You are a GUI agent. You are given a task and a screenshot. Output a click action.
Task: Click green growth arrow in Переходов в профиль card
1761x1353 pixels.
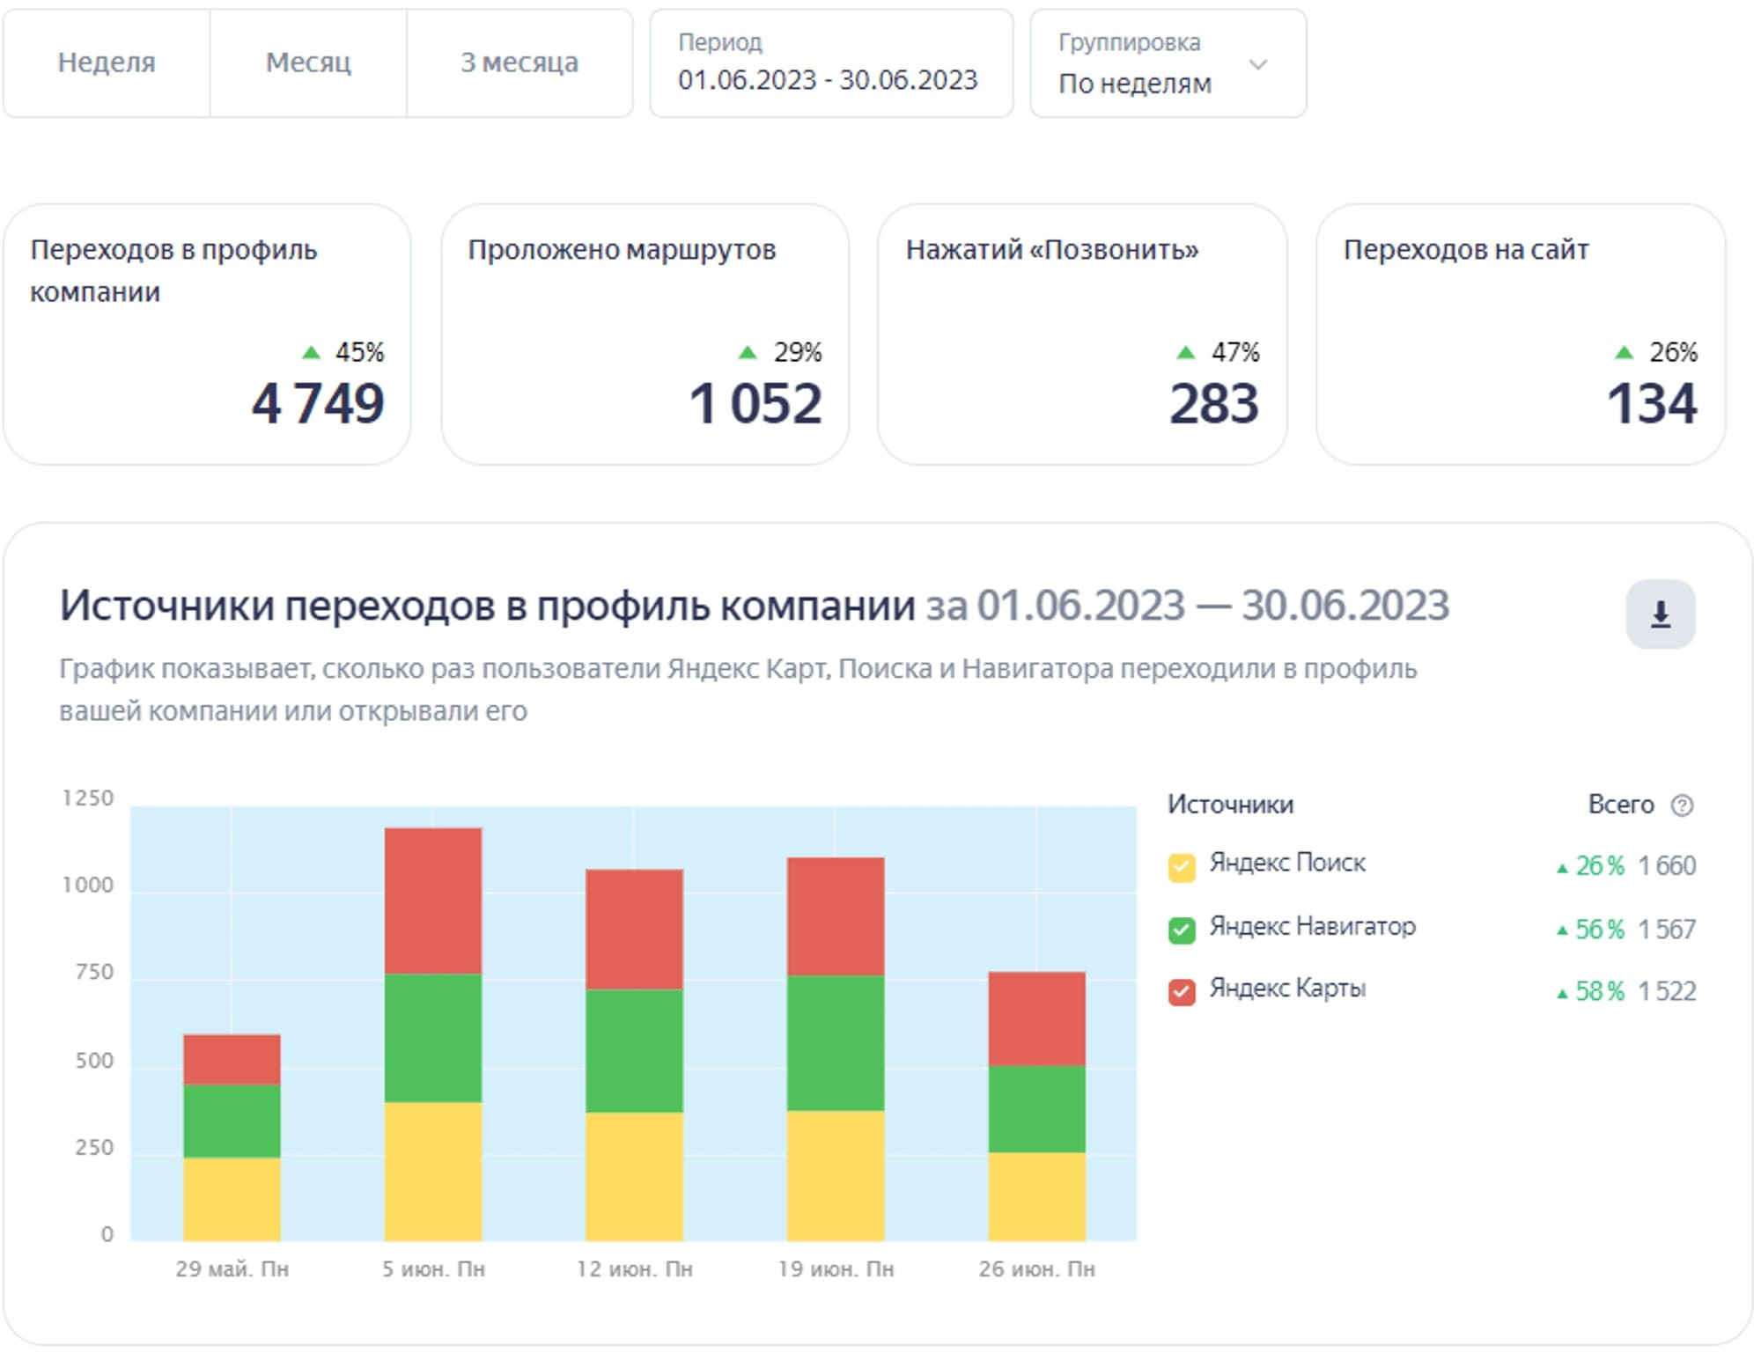pyautogui.click(x=311, y=353)
